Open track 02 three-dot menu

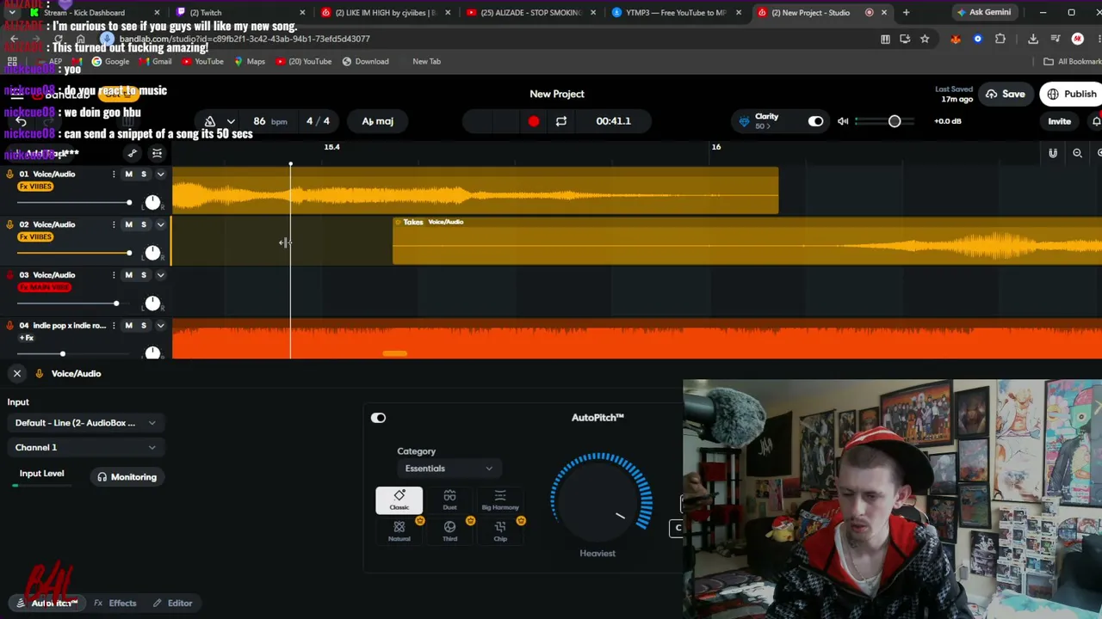tap(113, 224)
